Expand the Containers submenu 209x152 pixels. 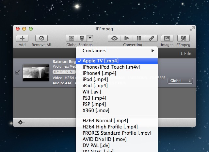pyautogui.click(x=117, y=51)
